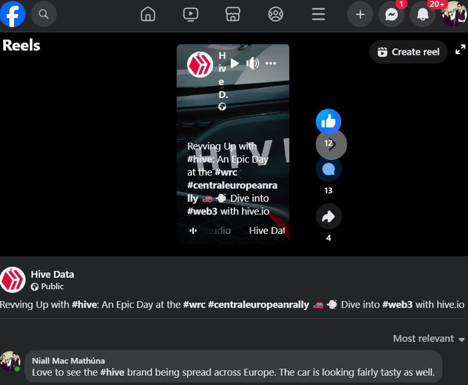
Task: Toggle the thumbs-up Like button
Action: pos(328,121)
